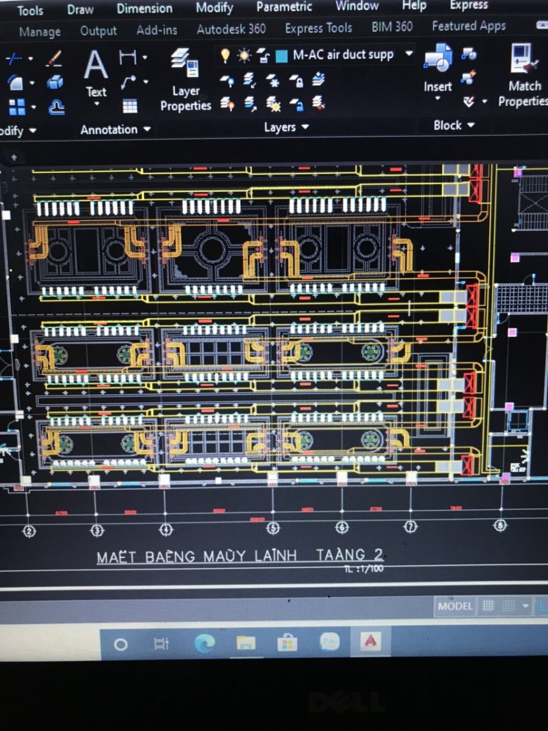Click MODEL space button in status bar

[x=455, y=606]
